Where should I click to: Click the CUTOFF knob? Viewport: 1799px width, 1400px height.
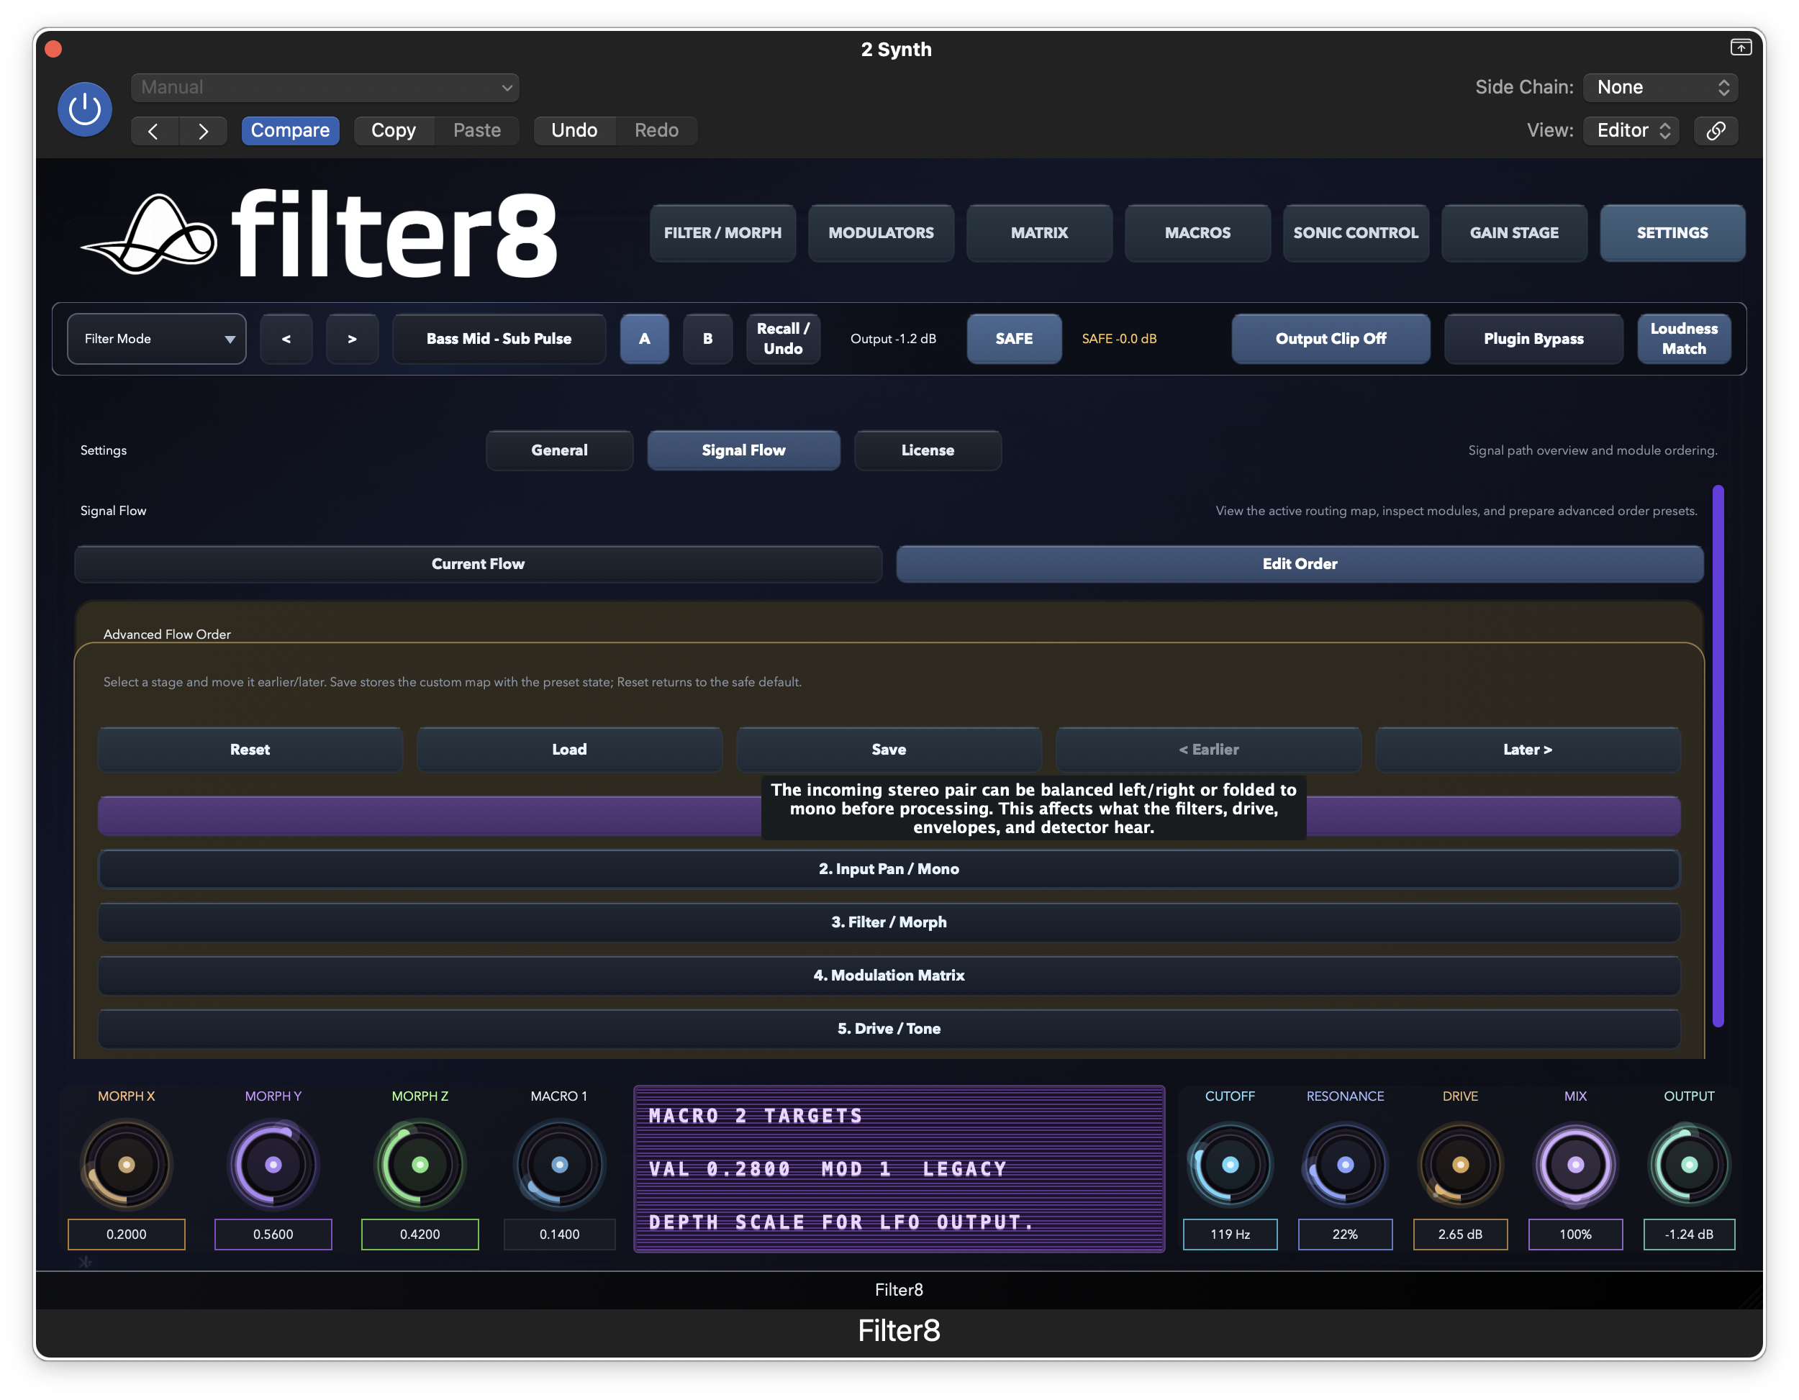pyautogui.click(x=1230, y=1165)
